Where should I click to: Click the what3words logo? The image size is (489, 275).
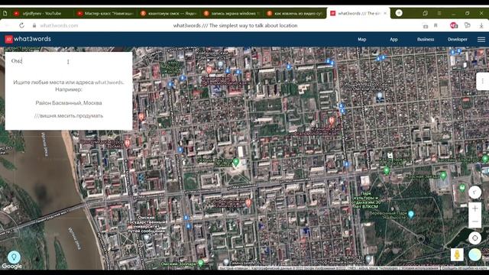coord(28,39)
